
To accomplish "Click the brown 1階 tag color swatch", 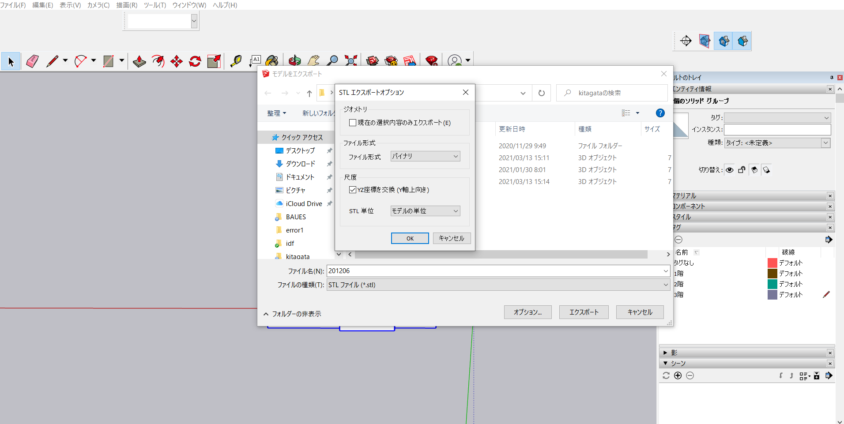I will pyautogui.click(x=772, y=274).
